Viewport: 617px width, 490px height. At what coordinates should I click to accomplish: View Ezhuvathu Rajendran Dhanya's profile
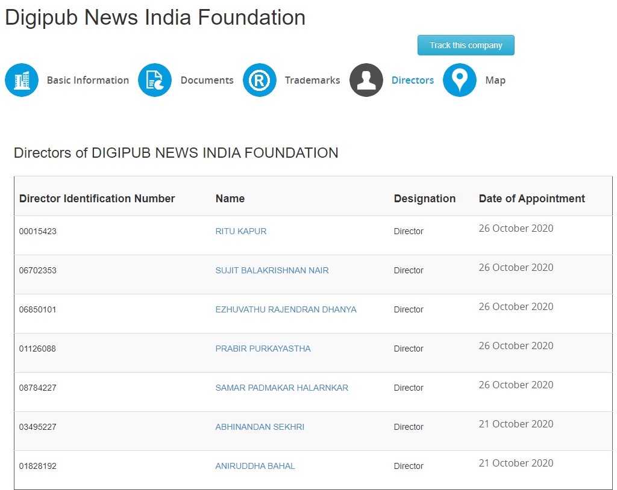pyautogui.click(x=286, y=309)
